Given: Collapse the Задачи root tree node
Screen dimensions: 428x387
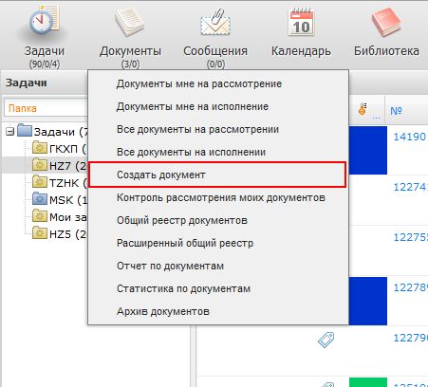Looking at the screenshot, I should (10, 132).
